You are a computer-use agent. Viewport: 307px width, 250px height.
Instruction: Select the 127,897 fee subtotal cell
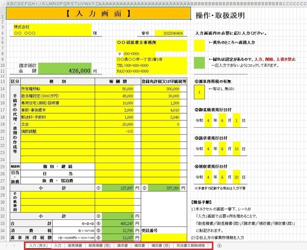118,188
